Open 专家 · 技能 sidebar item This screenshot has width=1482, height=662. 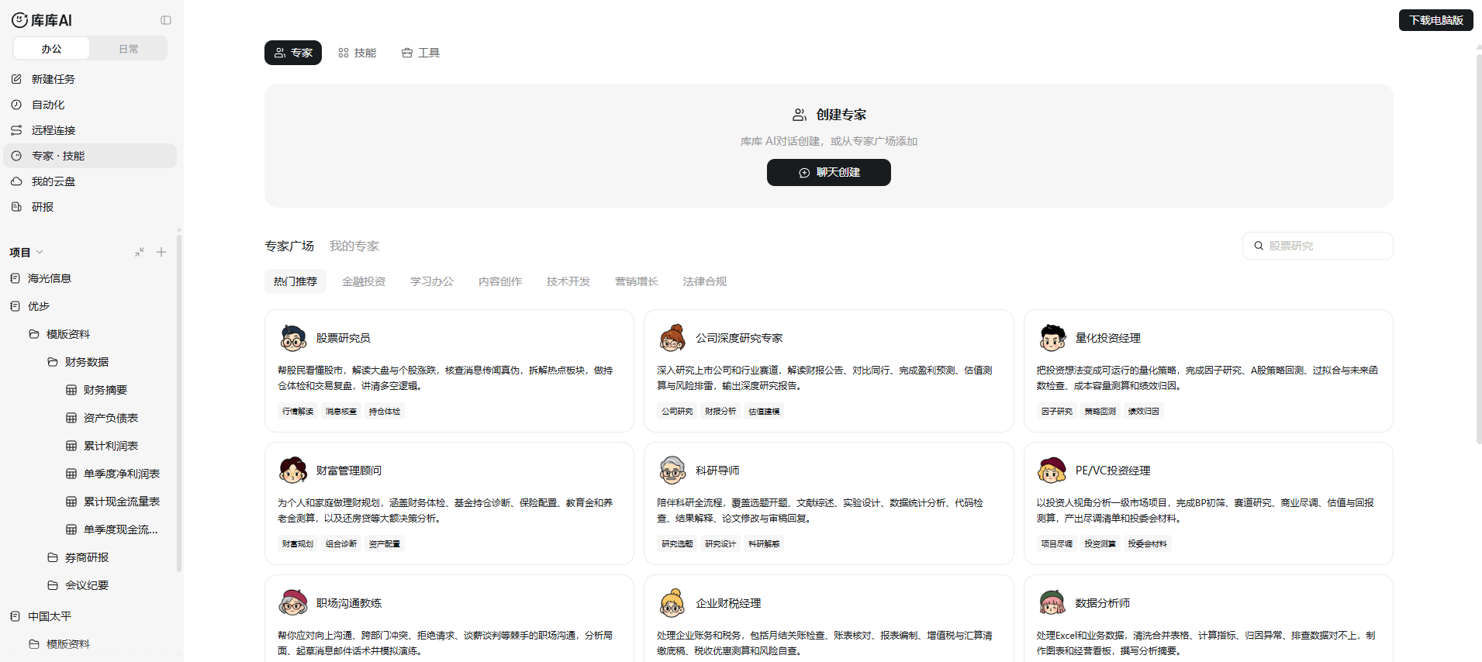90,156
